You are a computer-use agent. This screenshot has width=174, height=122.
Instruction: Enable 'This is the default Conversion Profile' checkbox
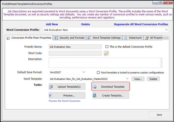107,47
